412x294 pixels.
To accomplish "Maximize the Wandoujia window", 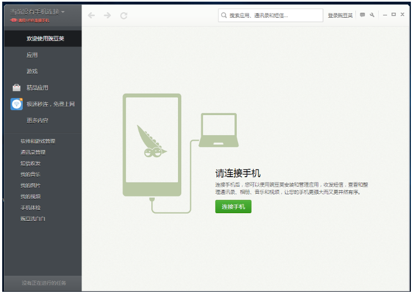I will (x=393, y=15).
